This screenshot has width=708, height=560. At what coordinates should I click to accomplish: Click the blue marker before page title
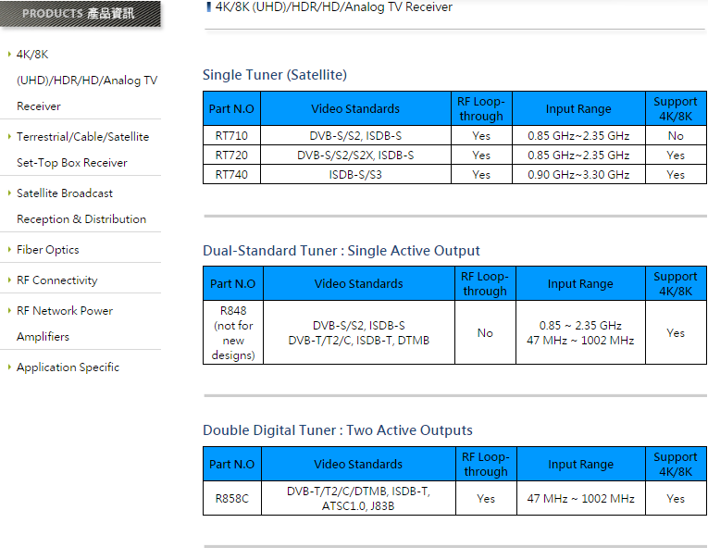click(x=208, y=6)
